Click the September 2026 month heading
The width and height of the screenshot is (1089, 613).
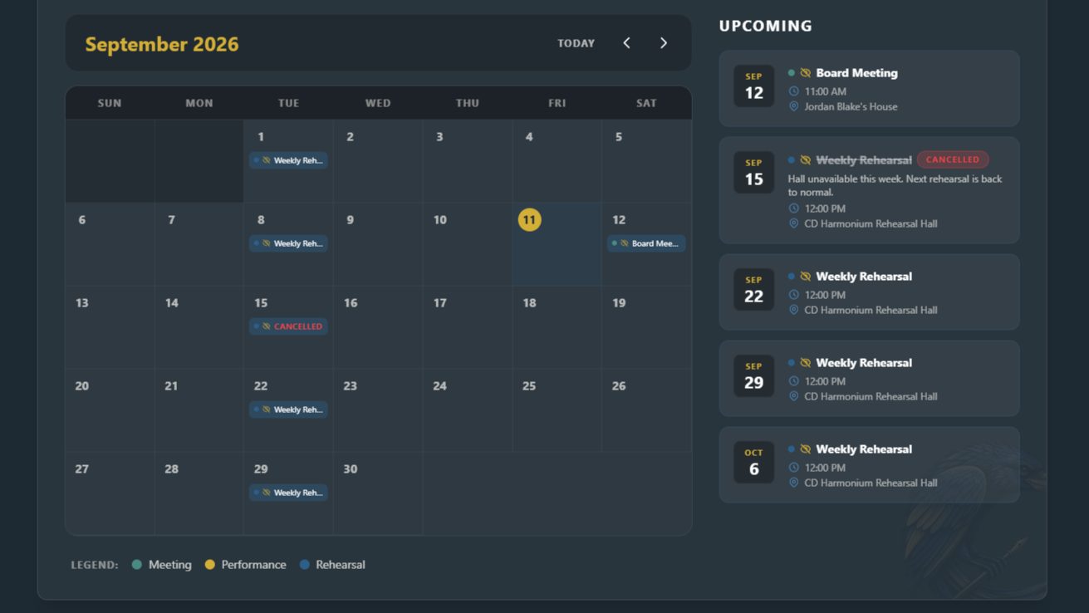(x=162, y=44)
